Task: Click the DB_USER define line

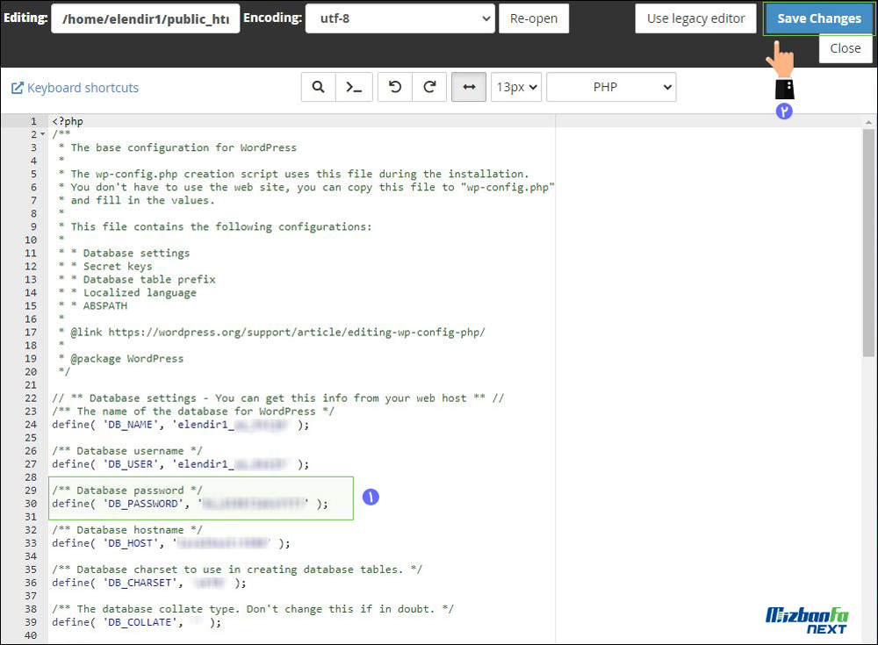Action: point(180,464)
